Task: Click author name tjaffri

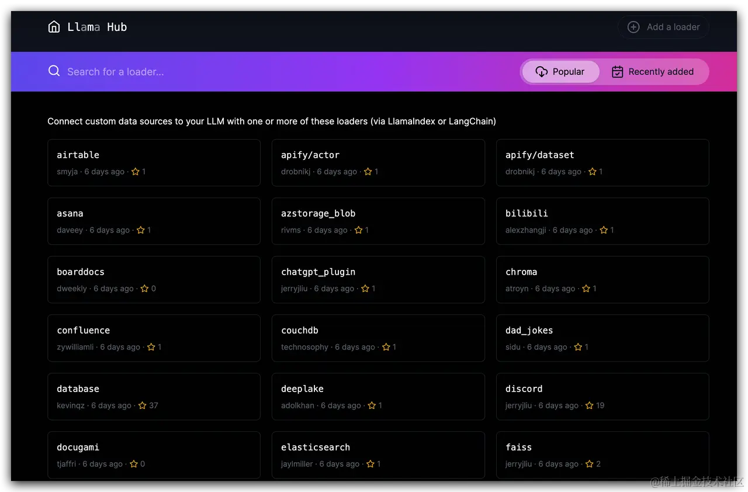Action: pos(66,464)
